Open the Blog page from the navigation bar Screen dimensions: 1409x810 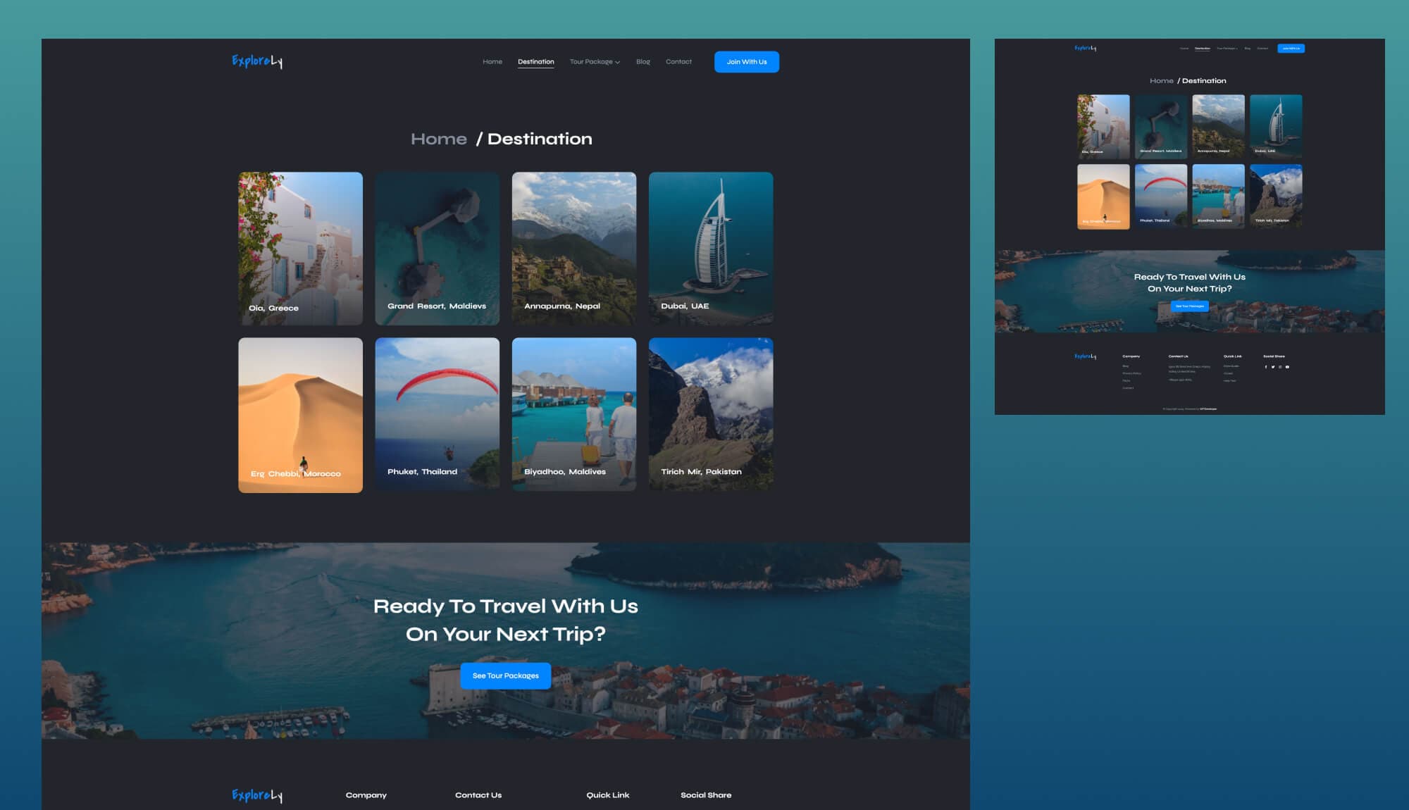point(643,62)
